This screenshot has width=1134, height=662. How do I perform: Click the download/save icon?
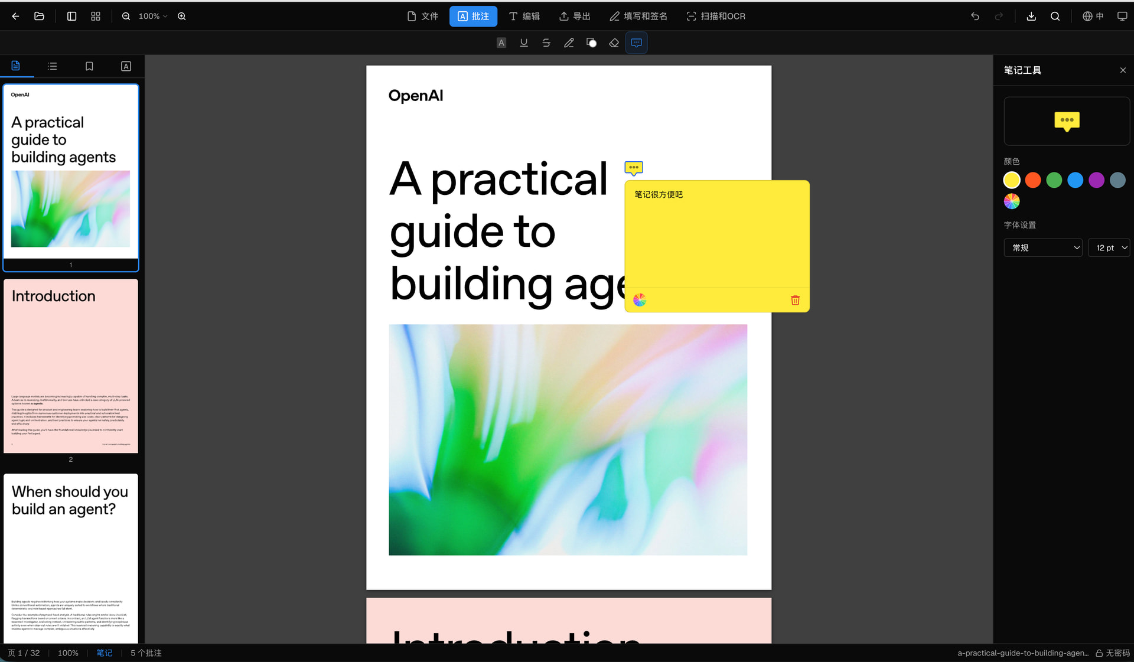point(1031,17)
